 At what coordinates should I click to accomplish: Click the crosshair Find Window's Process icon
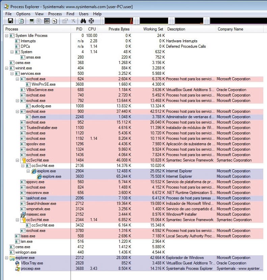click(x=91, y=21)
